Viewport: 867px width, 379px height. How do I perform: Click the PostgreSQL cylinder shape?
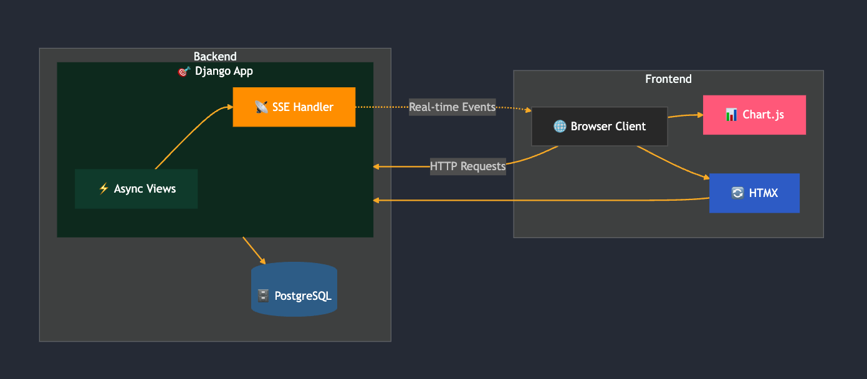pyautogui.click(x=294, y=289)
